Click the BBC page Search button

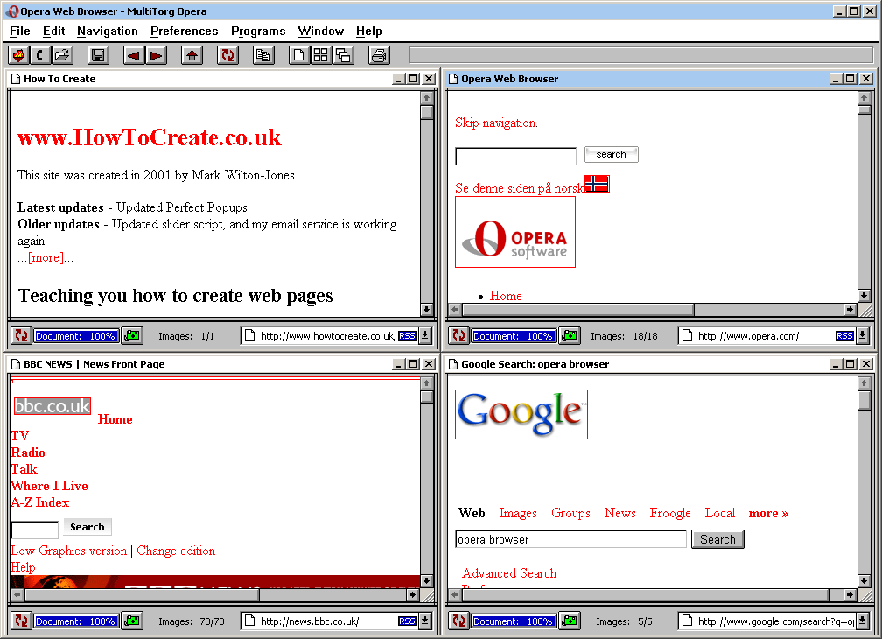pos(87,527)
